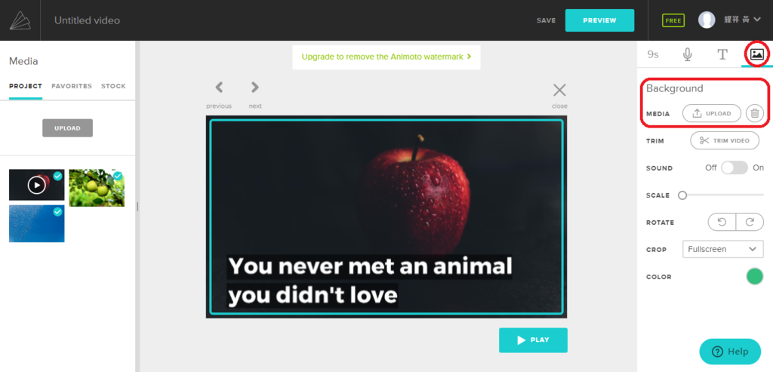Open the green Color swatch
The width and height of the screenshot is (773, 372).
(x=755, y=276)
